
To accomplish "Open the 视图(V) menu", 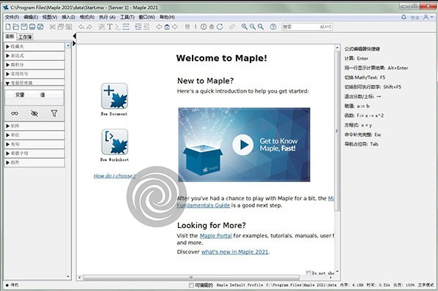I will [x=50, y=18].
